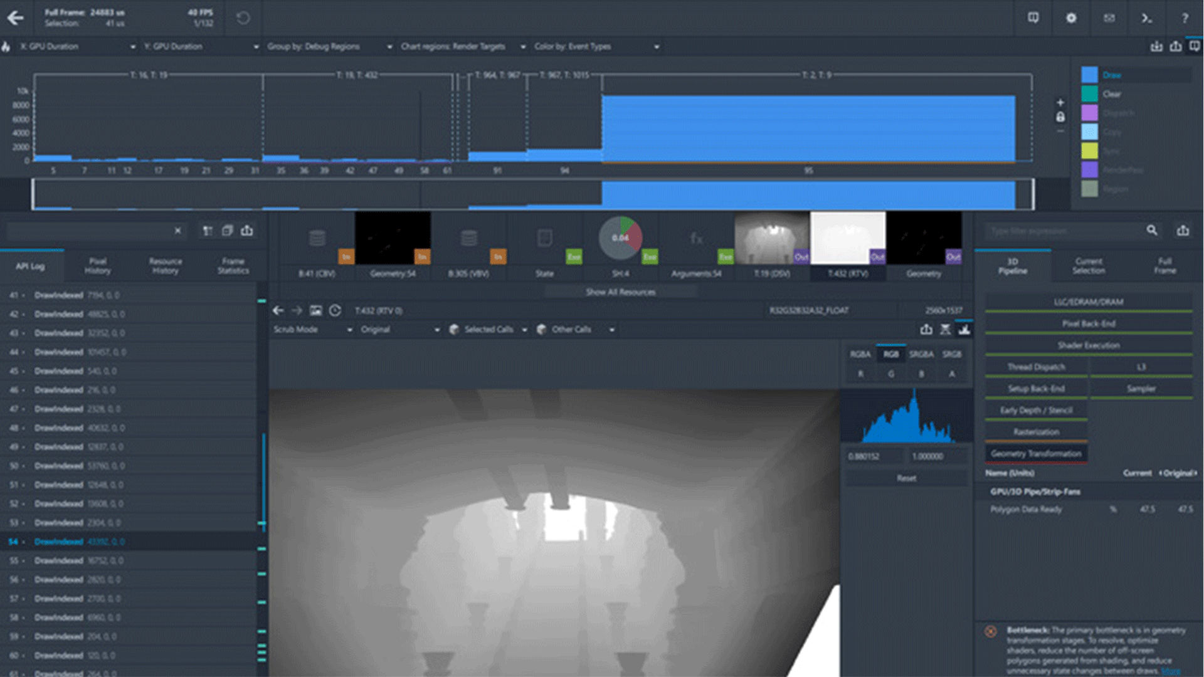Select the RGB channel mode
This screenshot has height=677, width=1204.
click(x=891, y=354)
